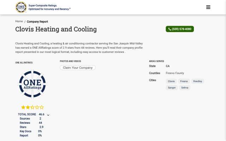Viewport: 226px width, 141px height.
Task: Select the Sanger city tag
Action: pyautogui.click(x=172, y=88)
